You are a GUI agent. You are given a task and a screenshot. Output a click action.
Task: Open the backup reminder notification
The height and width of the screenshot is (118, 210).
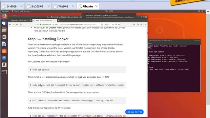click(109, 16)
